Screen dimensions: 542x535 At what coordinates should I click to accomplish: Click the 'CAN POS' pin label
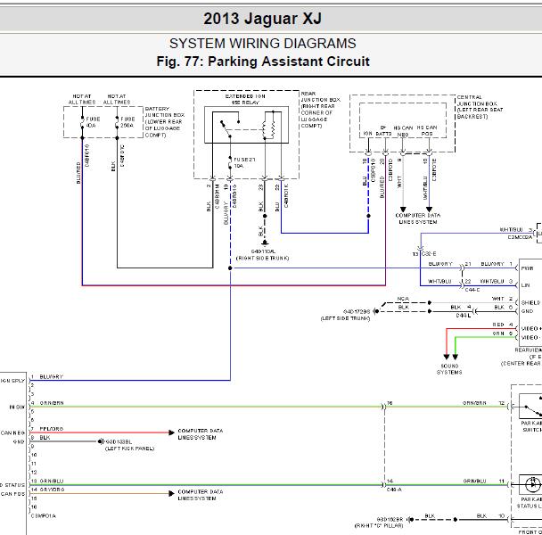[x=12, y=494]
